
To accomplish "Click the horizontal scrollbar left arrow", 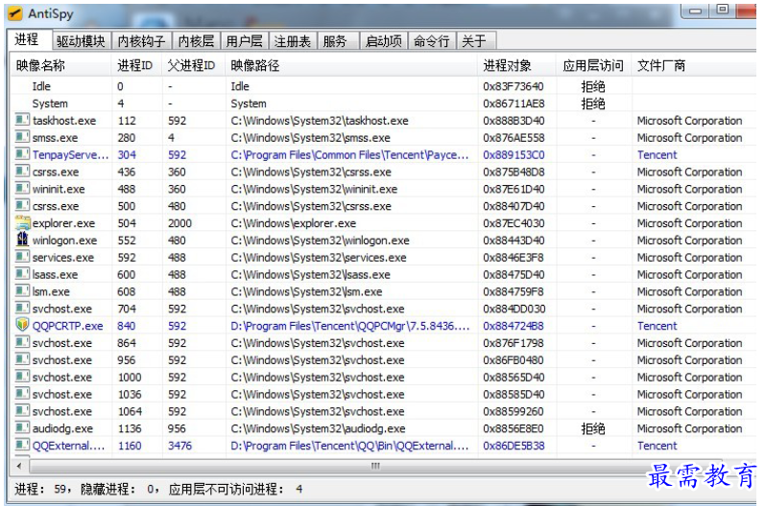I will [19, 466].
